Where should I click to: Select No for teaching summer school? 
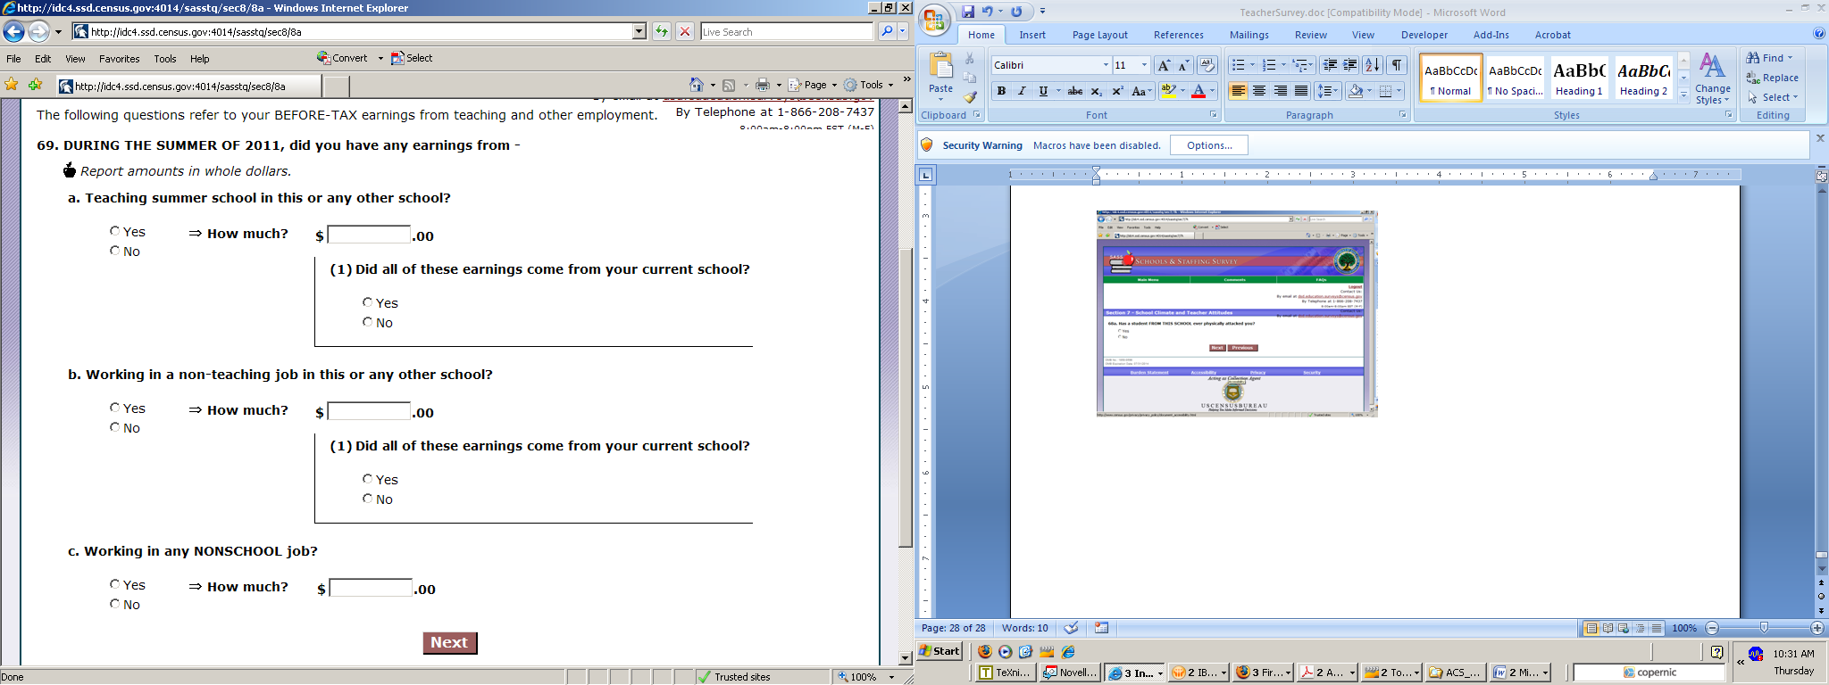click(115, 251)
